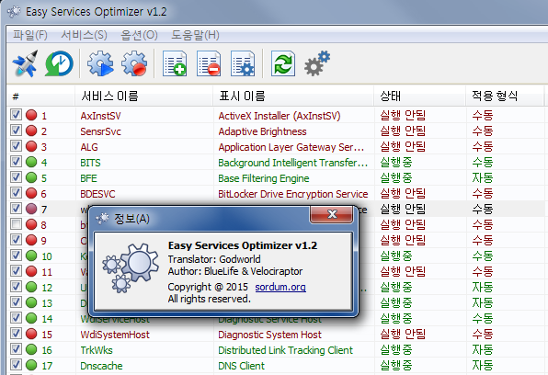The height and width of the screenshot is (375, 548).
Task: Select the ActiveX Installer (AxInstSV) entry
Action: point(280,116)
